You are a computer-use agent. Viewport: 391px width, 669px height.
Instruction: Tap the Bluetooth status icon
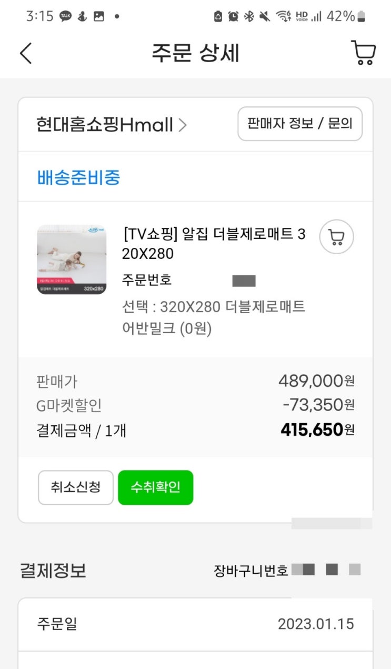[x=248, y=16]
